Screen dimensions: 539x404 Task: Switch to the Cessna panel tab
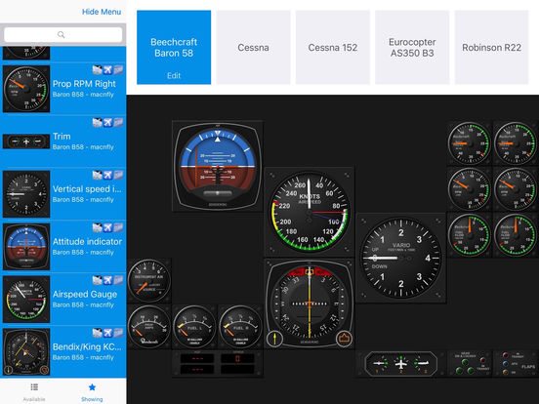(x=253, y=48)
